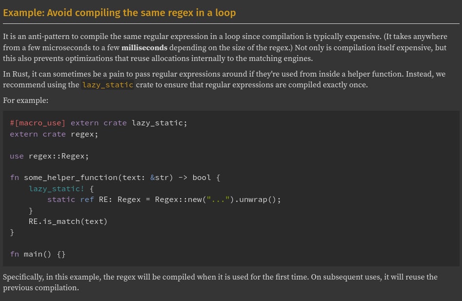Screen dimensions: 462x301
Task: Click the 'fn main() {}' line
Action: 38,254
